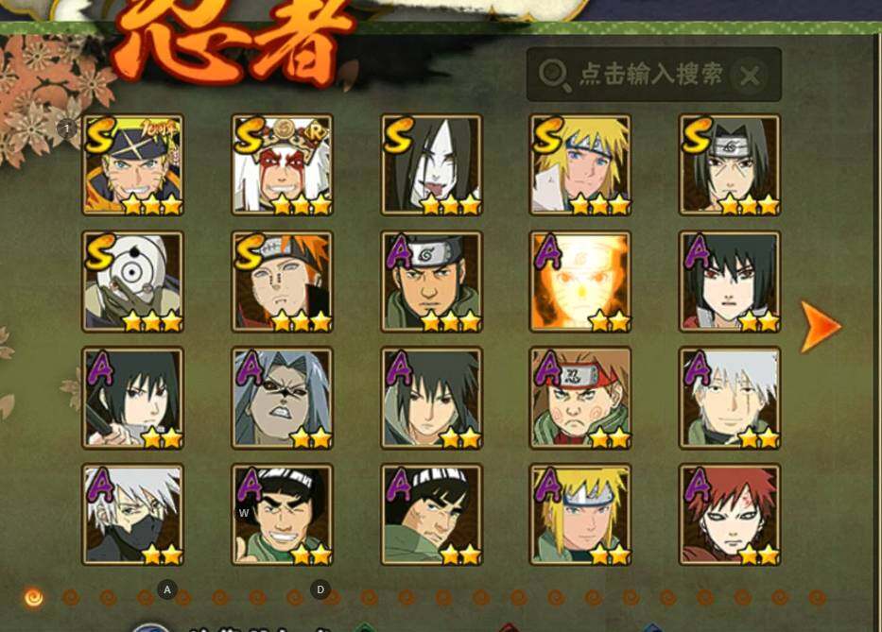This screenshot has width=882, height=632.
Task: Click the search field with placeholder 点击输入搜索
Action: click(x=653, y=75)
